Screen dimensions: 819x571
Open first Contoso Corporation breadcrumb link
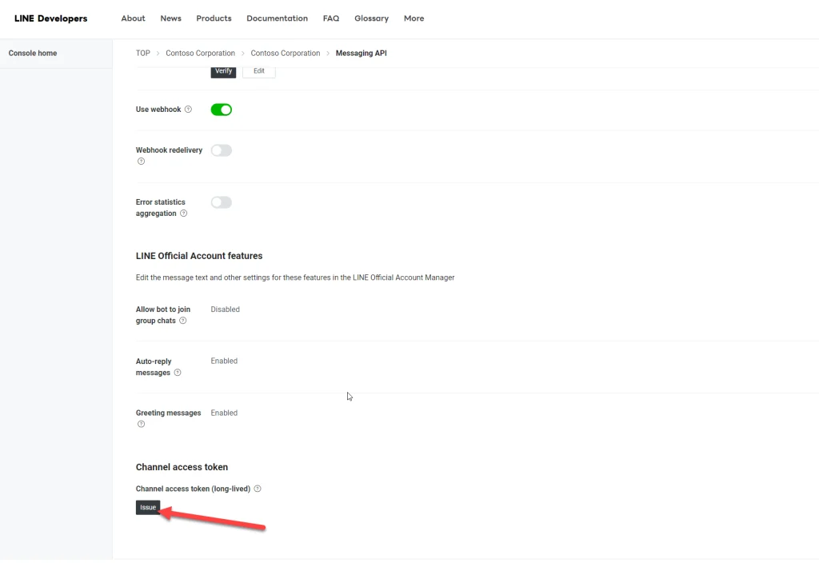[x=200, y=54]
